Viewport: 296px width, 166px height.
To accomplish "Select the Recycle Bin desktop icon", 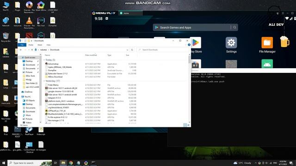I will pos(6,37).
